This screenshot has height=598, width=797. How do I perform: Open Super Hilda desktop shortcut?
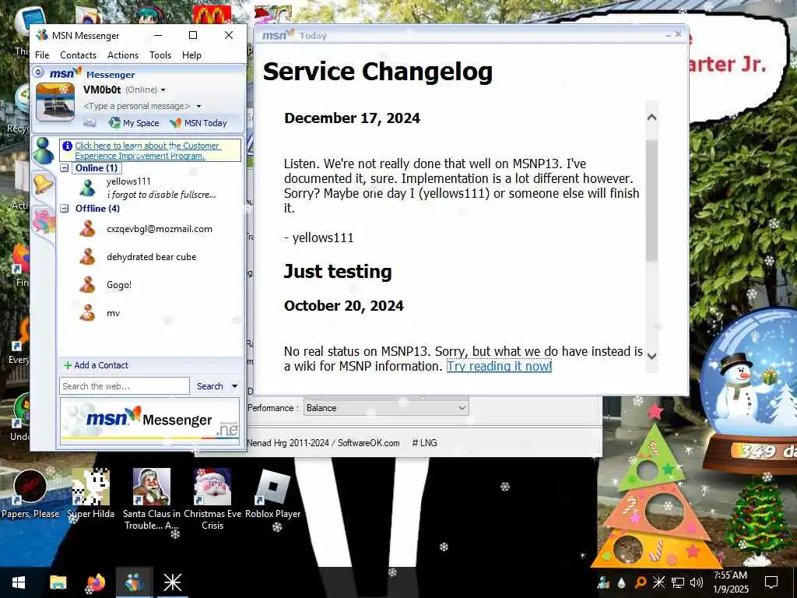click(91, 494)
